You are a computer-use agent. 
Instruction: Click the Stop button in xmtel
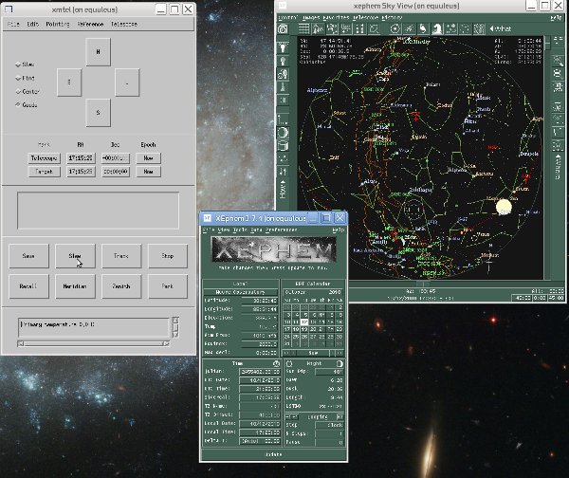point(168,256)
